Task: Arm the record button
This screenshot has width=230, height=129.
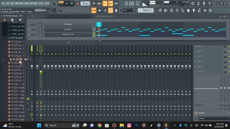Action: click(x=78, y=4)
